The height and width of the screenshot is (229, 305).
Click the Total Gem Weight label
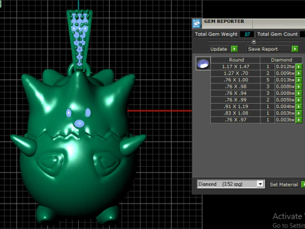click(x=216, y=34)
